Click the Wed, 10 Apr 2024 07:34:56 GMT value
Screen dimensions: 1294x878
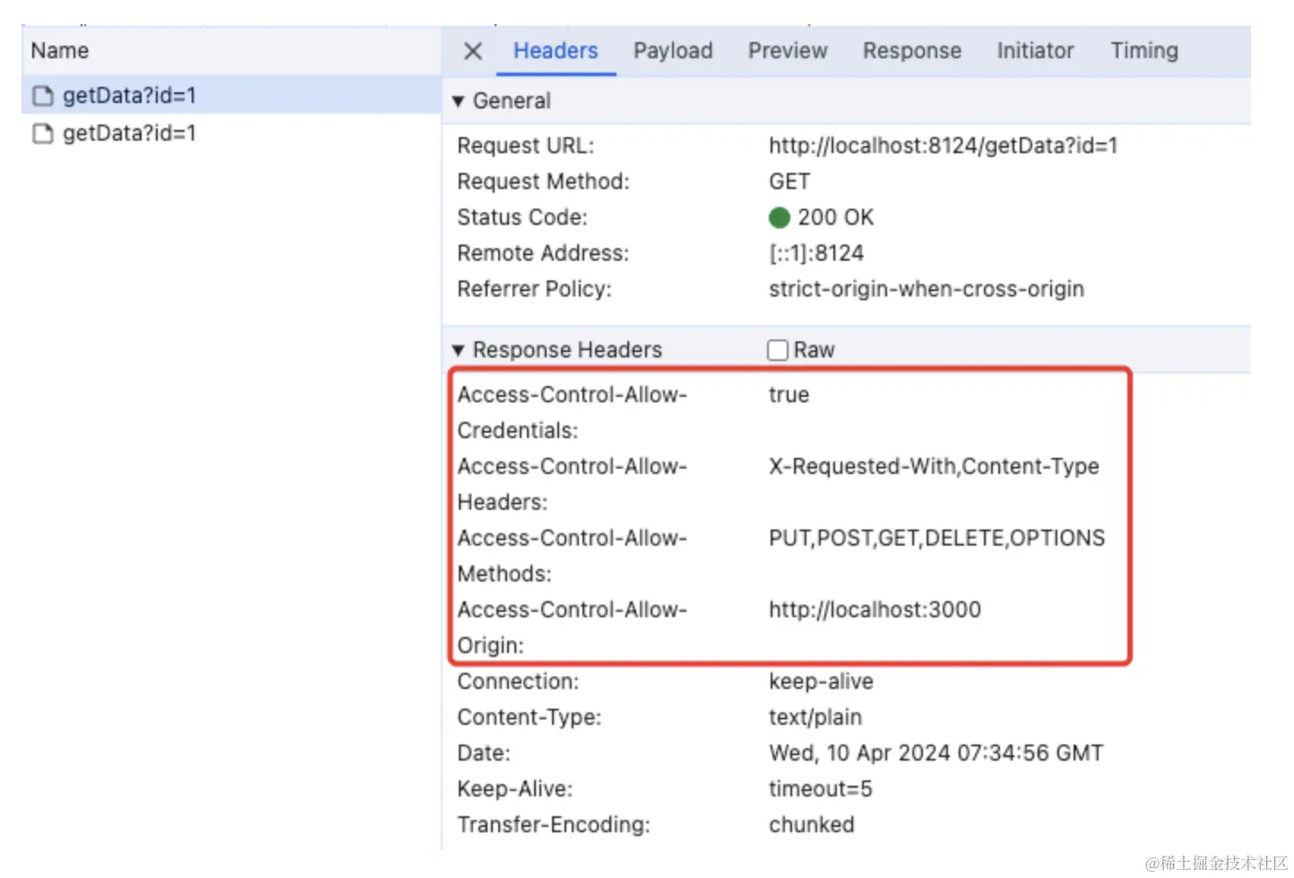936,753
